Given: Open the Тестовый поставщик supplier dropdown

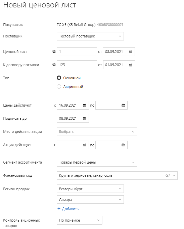Looking at the screenshot, I should coord(90,36).
